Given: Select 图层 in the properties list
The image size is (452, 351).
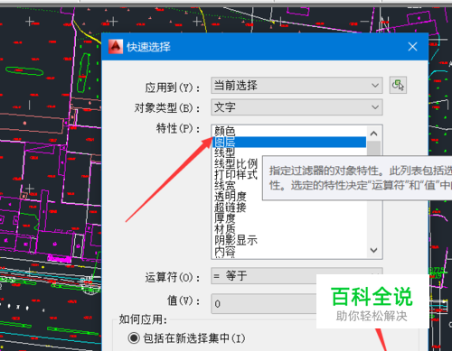Looking at the screenshot, I should point(289,142).
